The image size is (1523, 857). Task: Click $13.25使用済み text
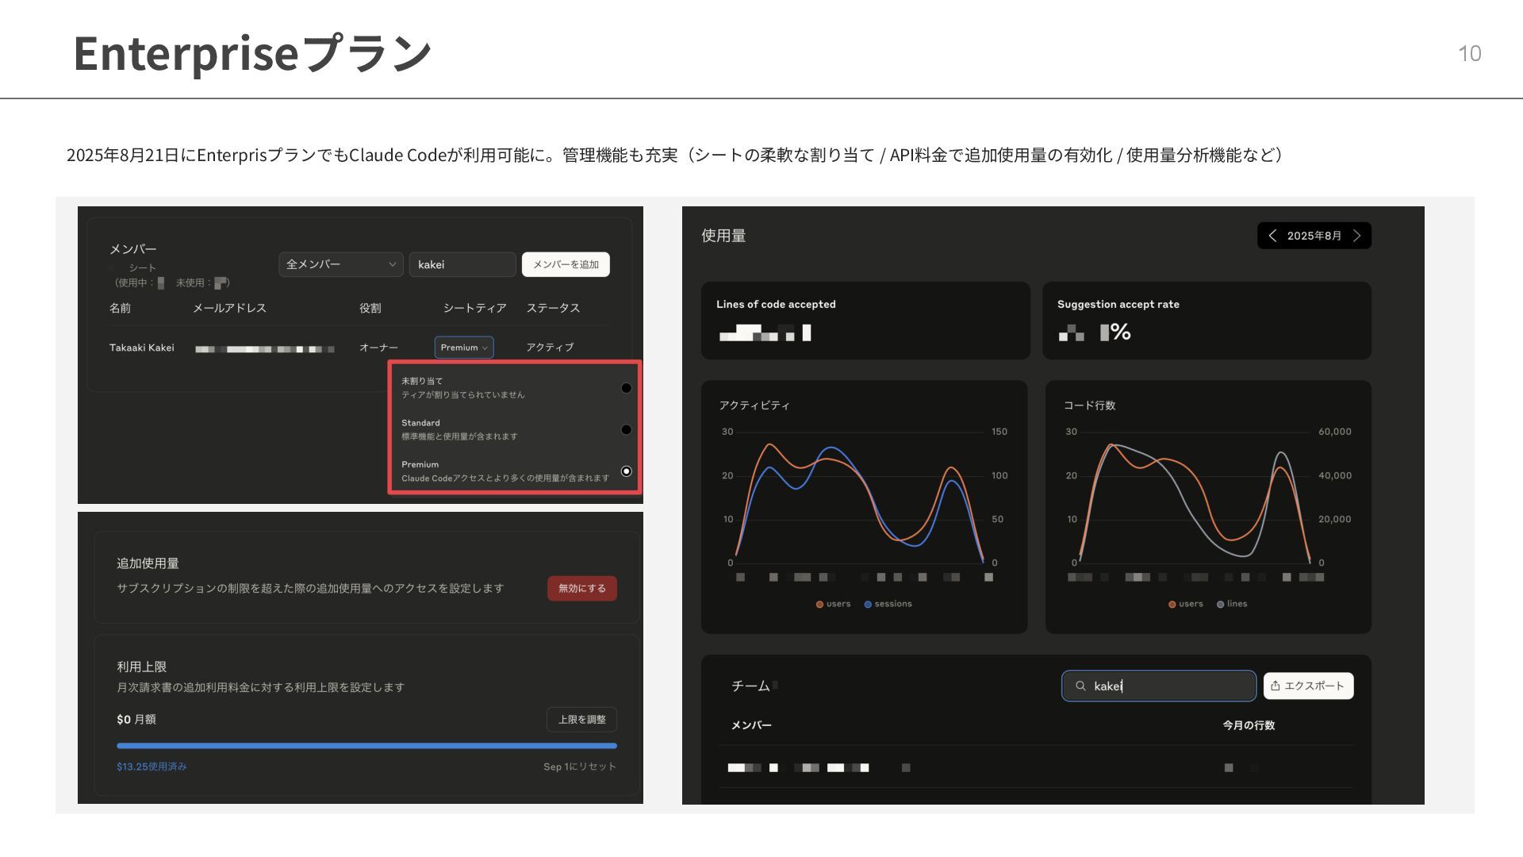pos(152,767)
